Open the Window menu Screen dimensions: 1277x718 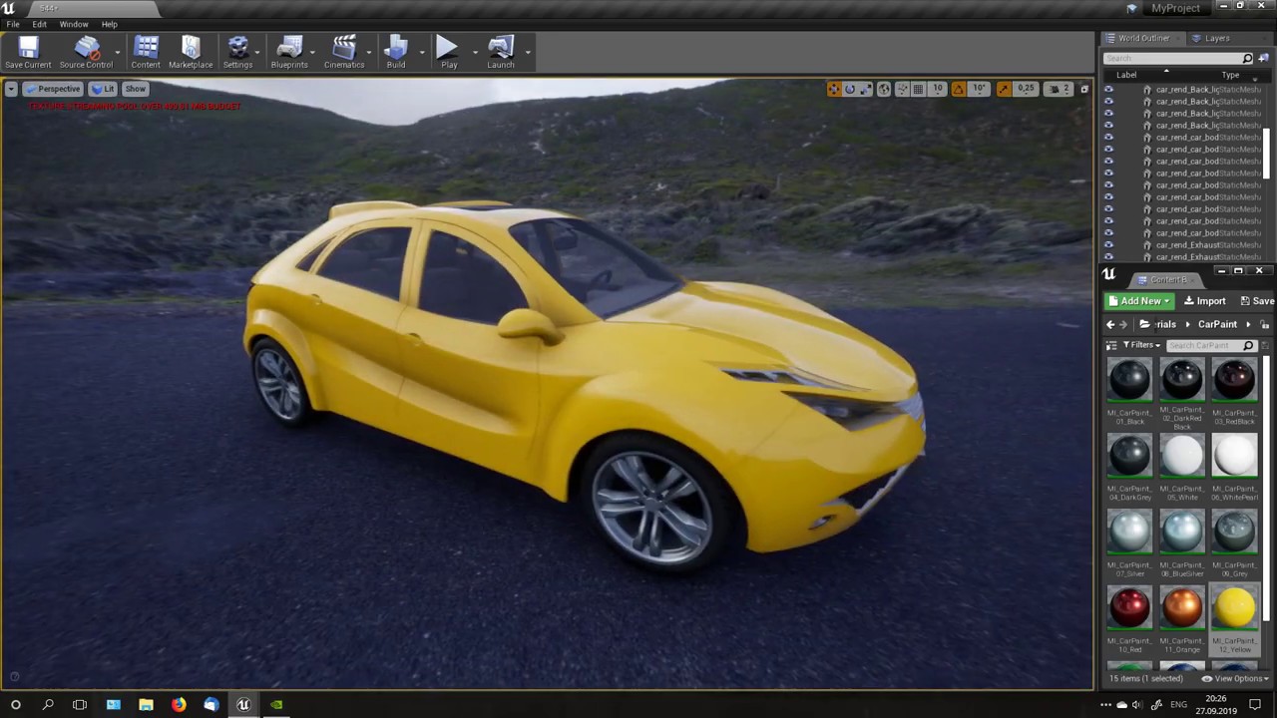(x=74, y=24)
